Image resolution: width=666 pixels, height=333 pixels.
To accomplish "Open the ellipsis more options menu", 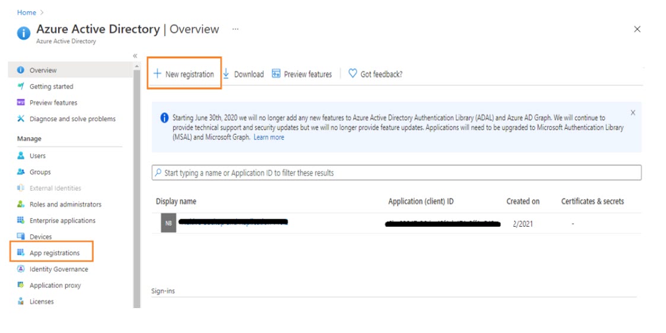I will [x=236, y=29].
